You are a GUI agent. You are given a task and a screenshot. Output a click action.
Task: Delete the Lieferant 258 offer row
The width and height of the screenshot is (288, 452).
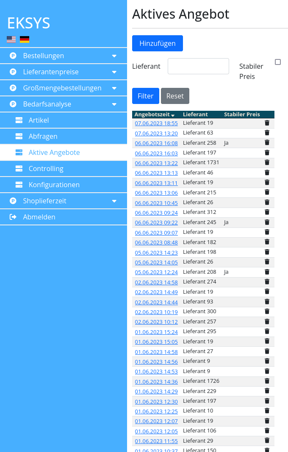click(267, 143)
